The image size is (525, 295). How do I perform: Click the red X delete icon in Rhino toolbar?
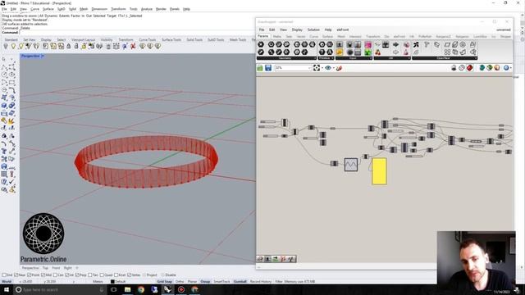pos(133,46)
